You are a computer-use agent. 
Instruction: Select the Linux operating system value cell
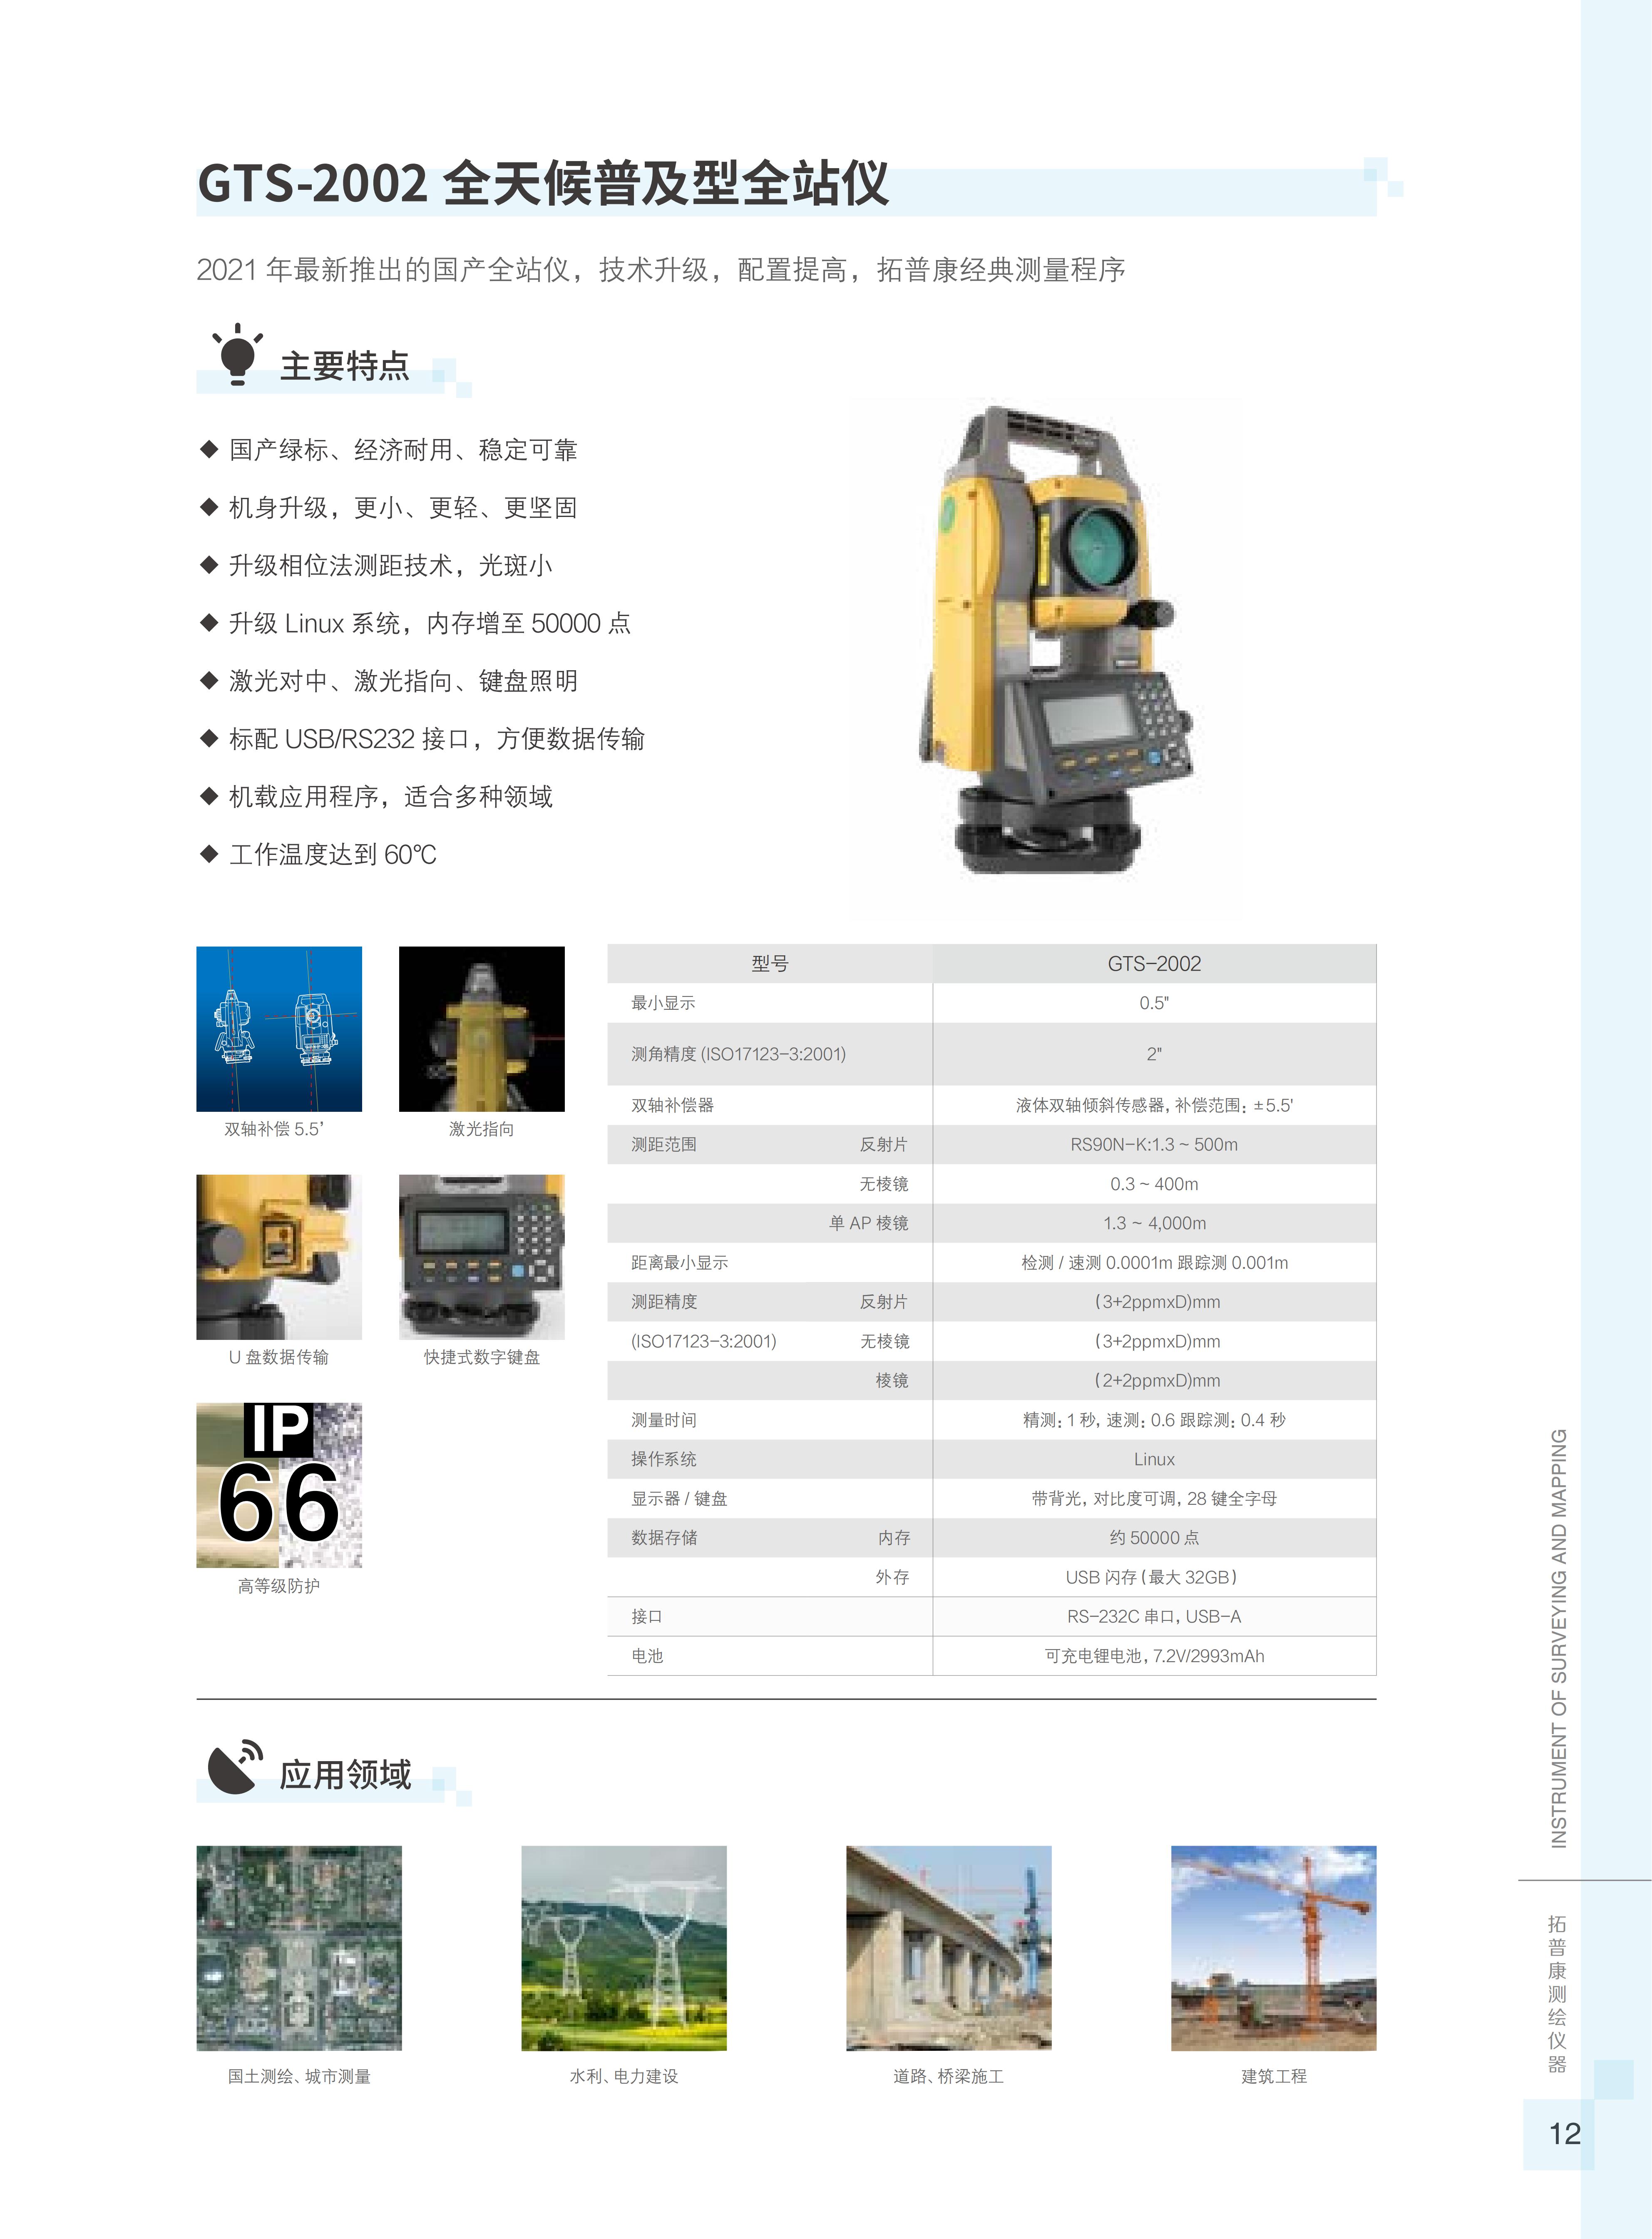[x=1154, y=1459]
